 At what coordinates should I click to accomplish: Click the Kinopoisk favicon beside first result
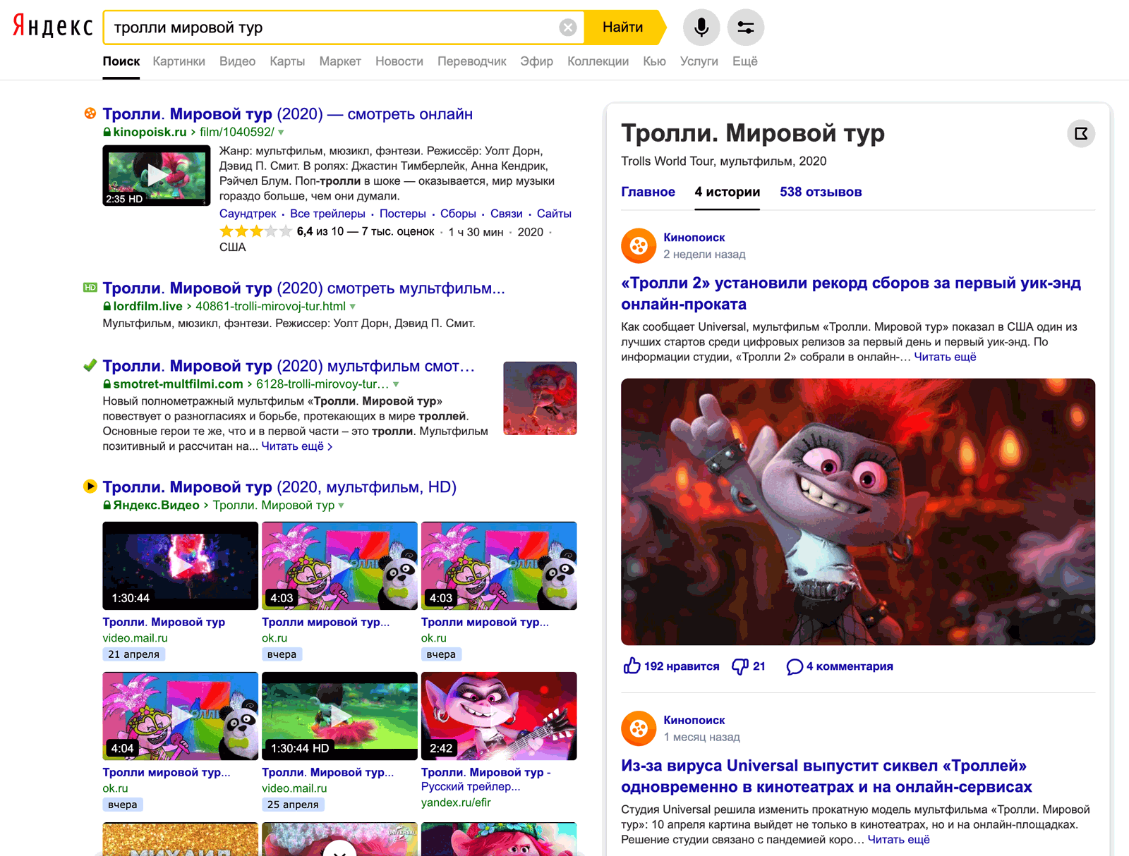(90, 114)
